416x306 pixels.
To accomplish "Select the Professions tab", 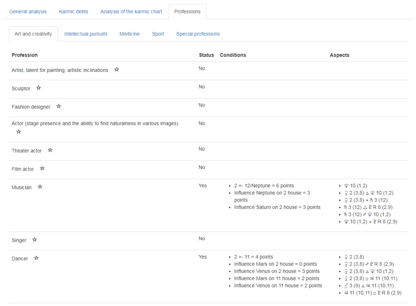I will (x=187, y=12).
